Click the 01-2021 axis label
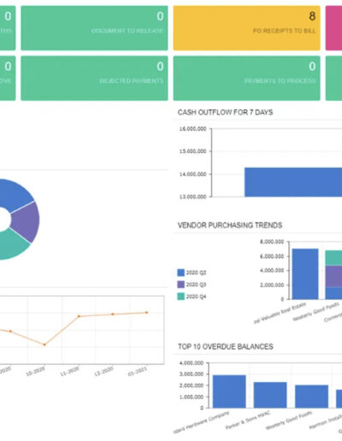 coord(138,371)
